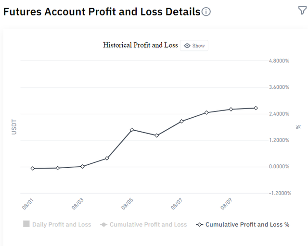The height and width of the screenshot is (246, 308).
Task: Select the 08/05 peak data point
Action: coord(132,130)
